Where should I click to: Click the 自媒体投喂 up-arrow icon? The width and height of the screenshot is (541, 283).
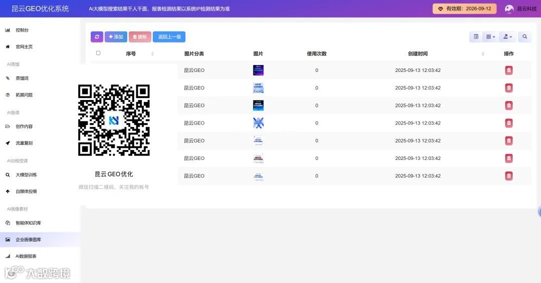pyautogui.click(x=8, y=191)
